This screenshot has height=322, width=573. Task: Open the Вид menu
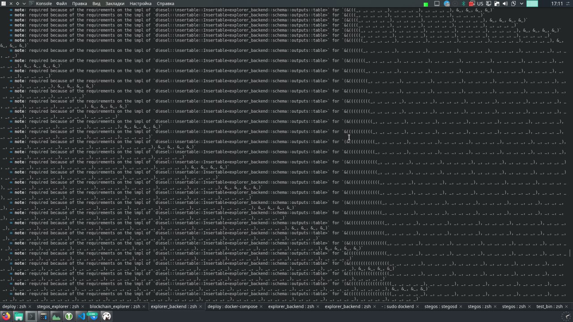click(96, 4)
